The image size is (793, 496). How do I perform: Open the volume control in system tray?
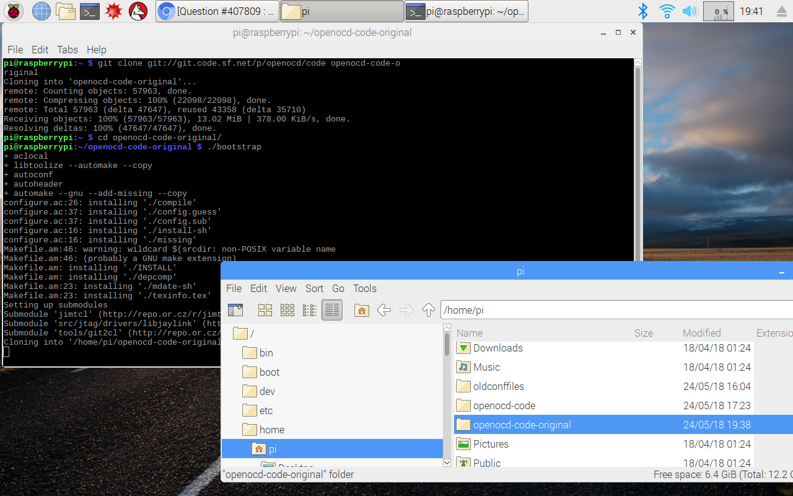689,11
